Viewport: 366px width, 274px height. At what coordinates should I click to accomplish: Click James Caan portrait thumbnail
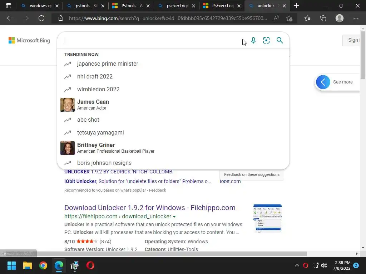68,105
